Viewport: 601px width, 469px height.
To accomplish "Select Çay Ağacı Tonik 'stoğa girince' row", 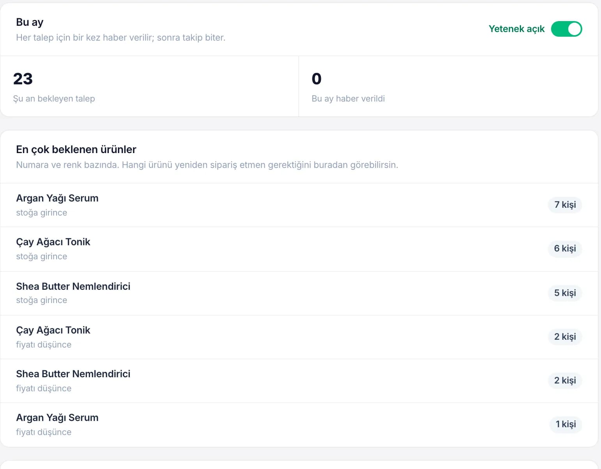I will point(299,249).
